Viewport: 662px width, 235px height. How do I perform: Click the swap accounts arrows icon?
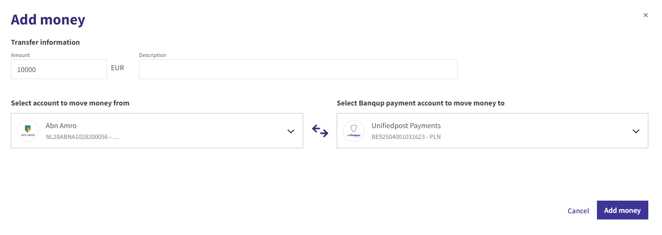point(320,131)
